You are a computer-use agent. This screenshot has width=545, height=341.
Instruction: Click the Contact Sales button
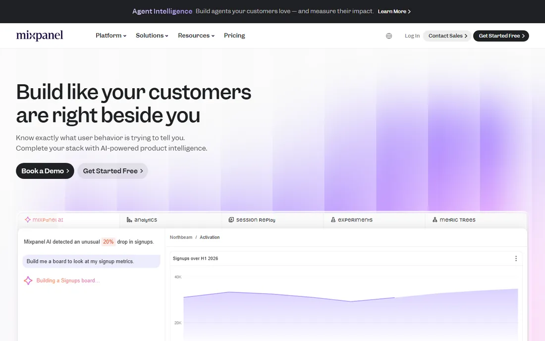447,36
